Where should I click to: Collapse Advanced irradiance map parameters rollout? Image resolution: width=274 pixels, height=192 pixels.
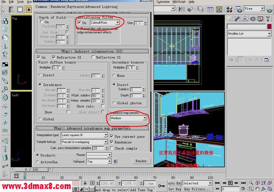point(92,128)
